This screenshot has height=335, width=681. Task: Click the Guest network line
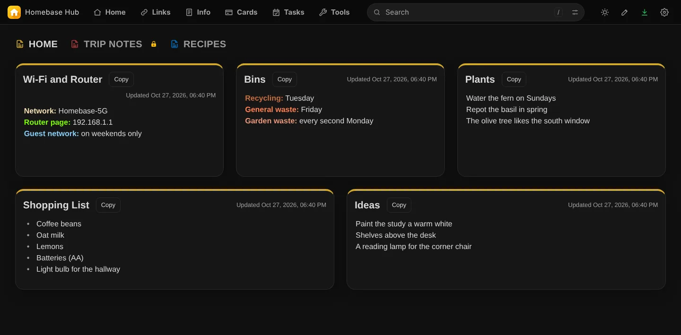tap(83, 134)
